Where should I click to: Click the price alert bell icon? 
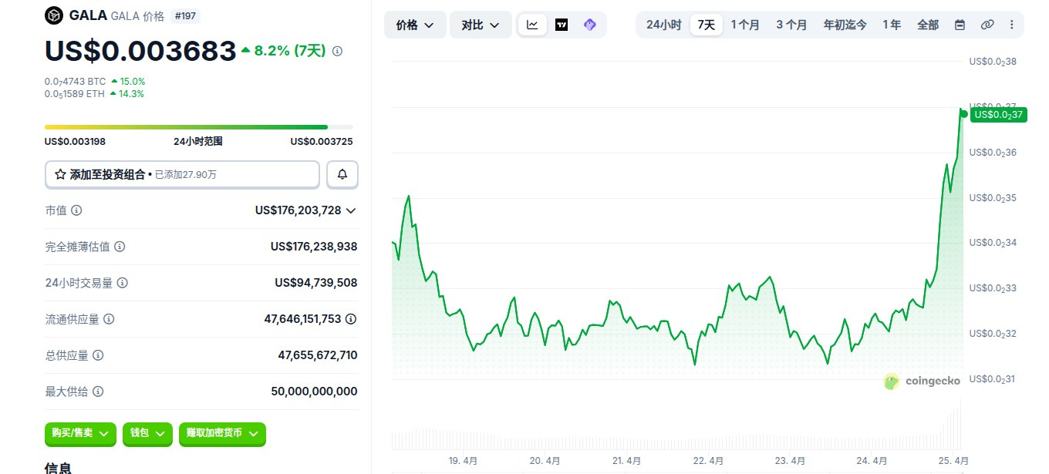tap(342, 175)
